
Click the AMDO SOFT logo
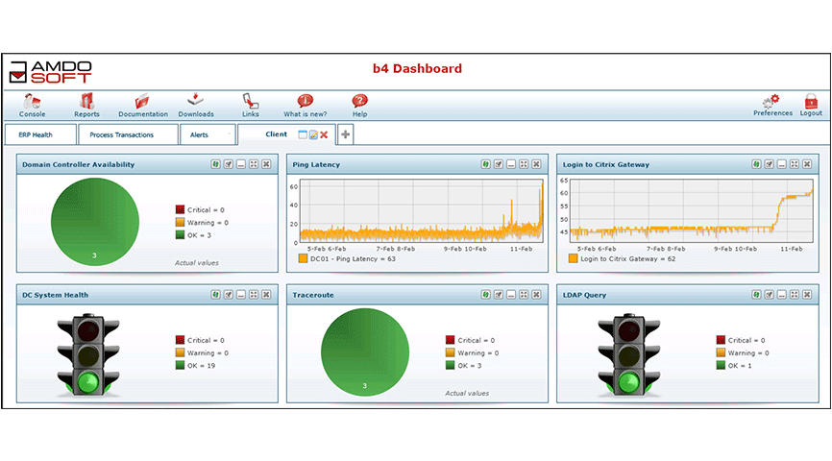point(50,72)
